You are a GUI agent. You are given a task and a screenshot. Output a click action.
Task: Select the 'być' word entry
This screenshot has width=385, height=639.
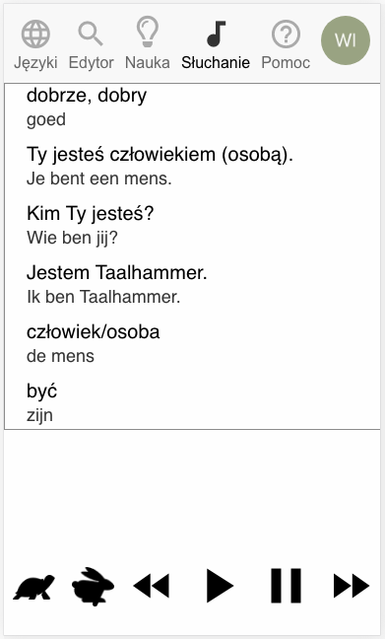point(192,402)
